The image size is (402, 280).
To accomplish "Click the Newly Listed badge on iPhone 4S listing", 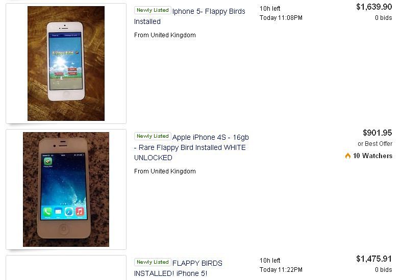I will pyautogui.click(x=153, y=136).
